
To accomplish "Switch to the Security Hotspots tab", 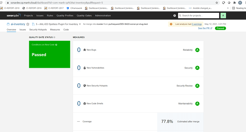I will point(38,29).
